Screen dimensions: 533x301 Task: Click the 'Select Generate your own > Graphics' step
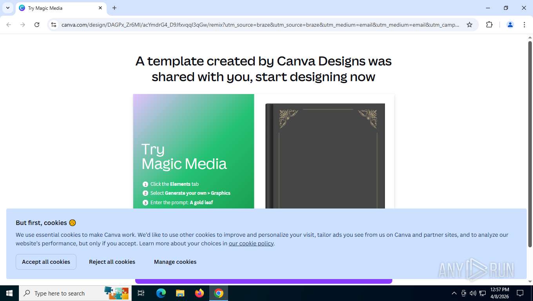click(x=190, y=193)
